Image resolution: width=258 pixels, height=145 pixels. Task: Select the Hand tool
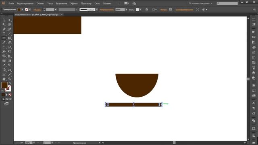(4, 79)
